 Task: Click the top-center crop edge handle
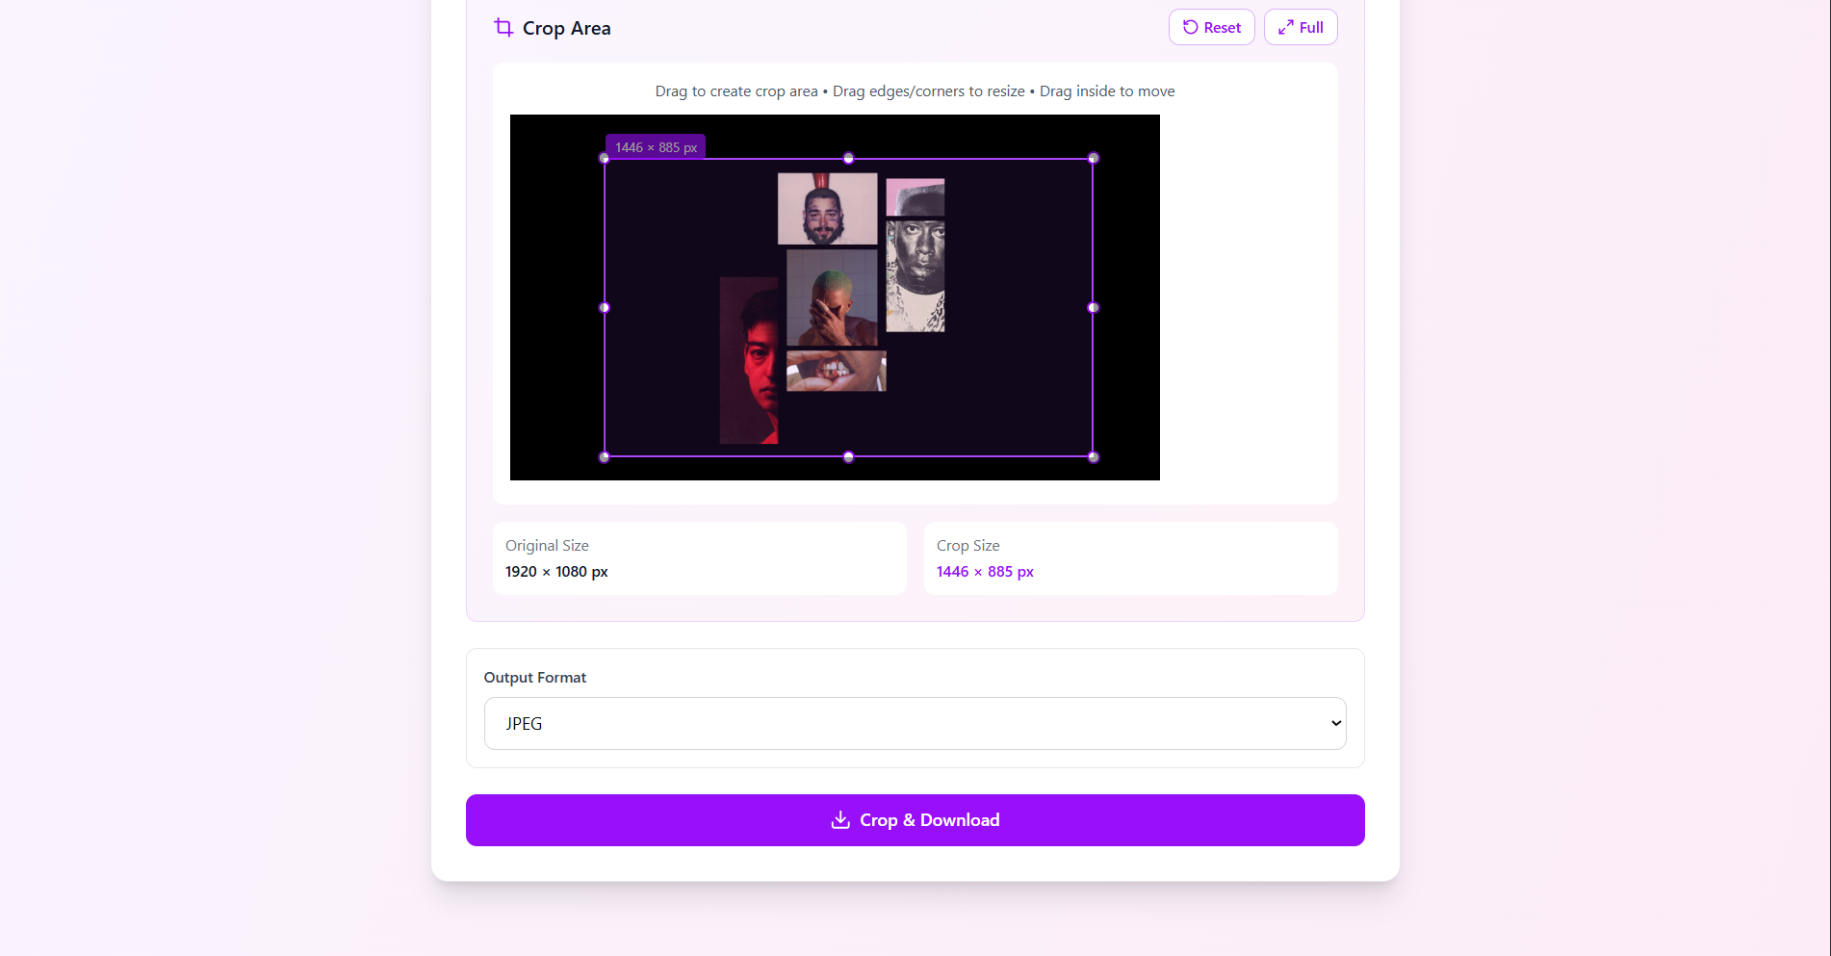point(849,158)
